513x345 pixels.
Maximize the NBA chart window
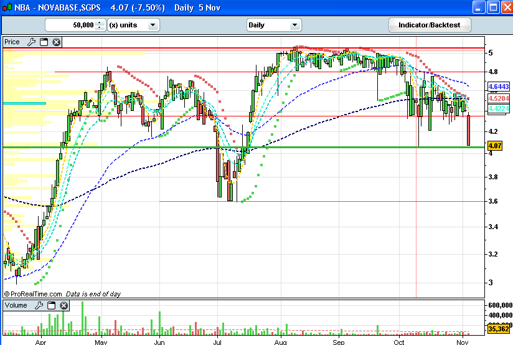pyautogui.click(x=493, y=7)
